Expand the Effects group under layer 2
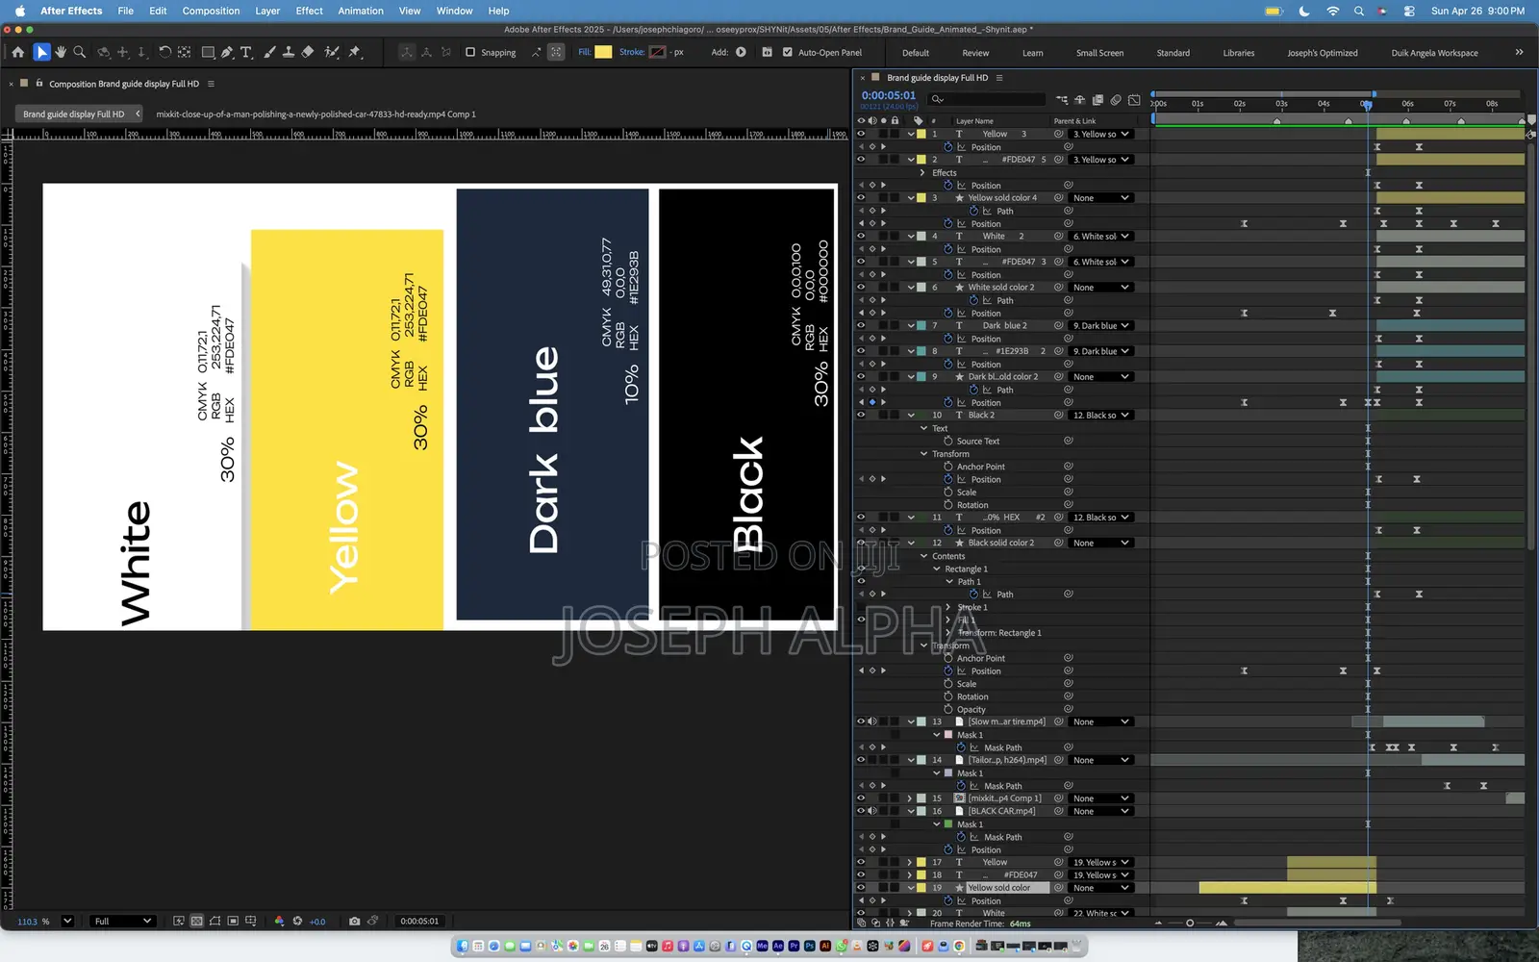 [922, 172]
